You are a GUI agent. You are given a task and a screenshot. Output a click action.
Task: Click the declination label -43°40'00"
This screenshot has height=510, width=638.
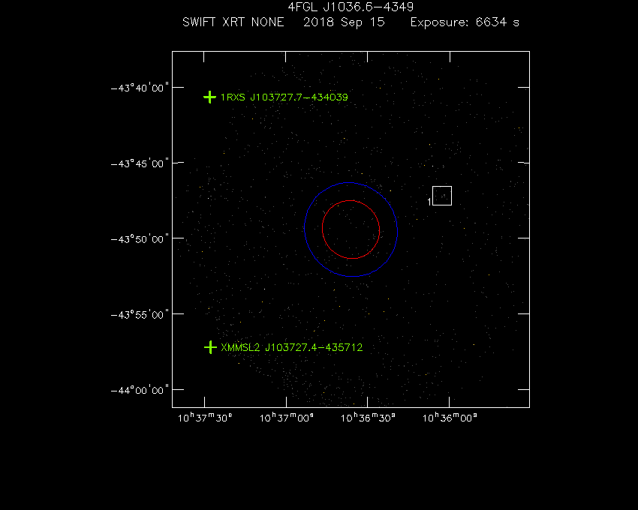tap(140, 88)
